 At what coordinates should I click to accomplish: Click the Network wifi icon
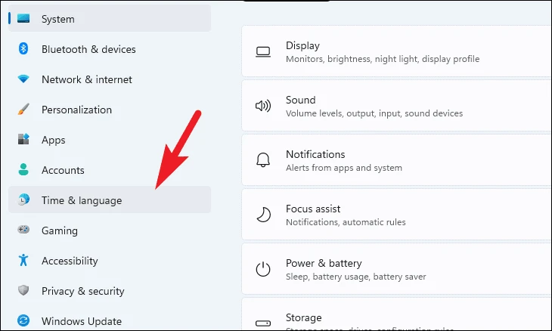23,79
